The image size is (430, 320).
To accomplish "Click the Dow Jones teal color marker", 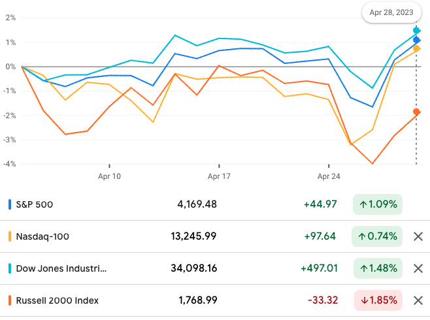I will click(10, 268).
